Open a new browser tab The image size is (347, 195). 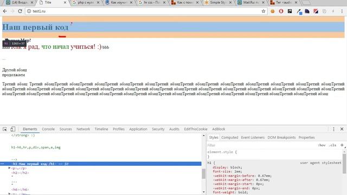point(306,3)
